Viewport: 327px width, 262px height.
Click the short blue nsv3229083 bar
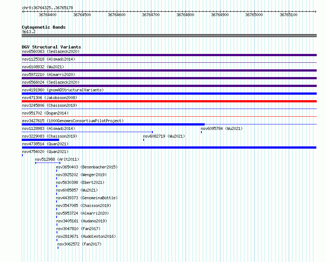point(40,140)
